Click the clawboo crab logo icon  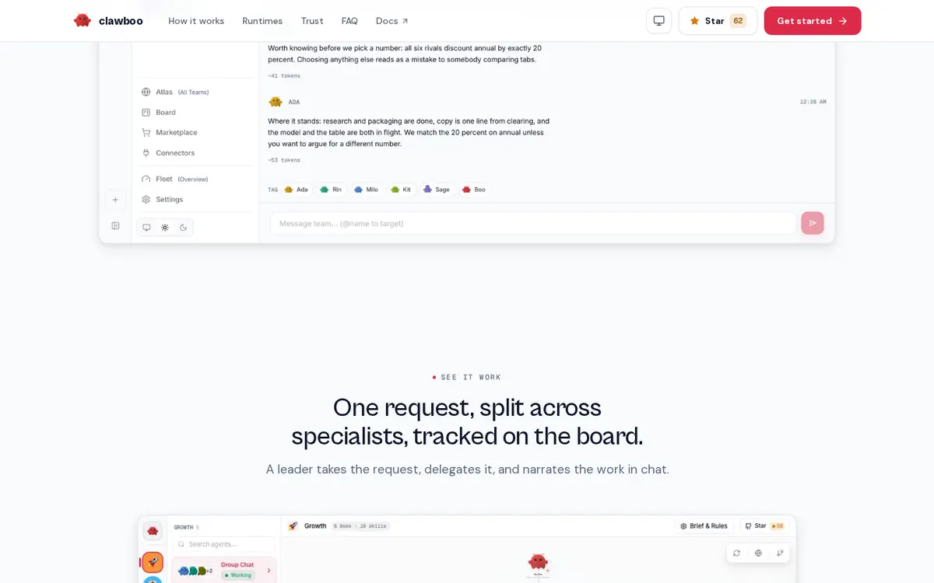point(83,21)
